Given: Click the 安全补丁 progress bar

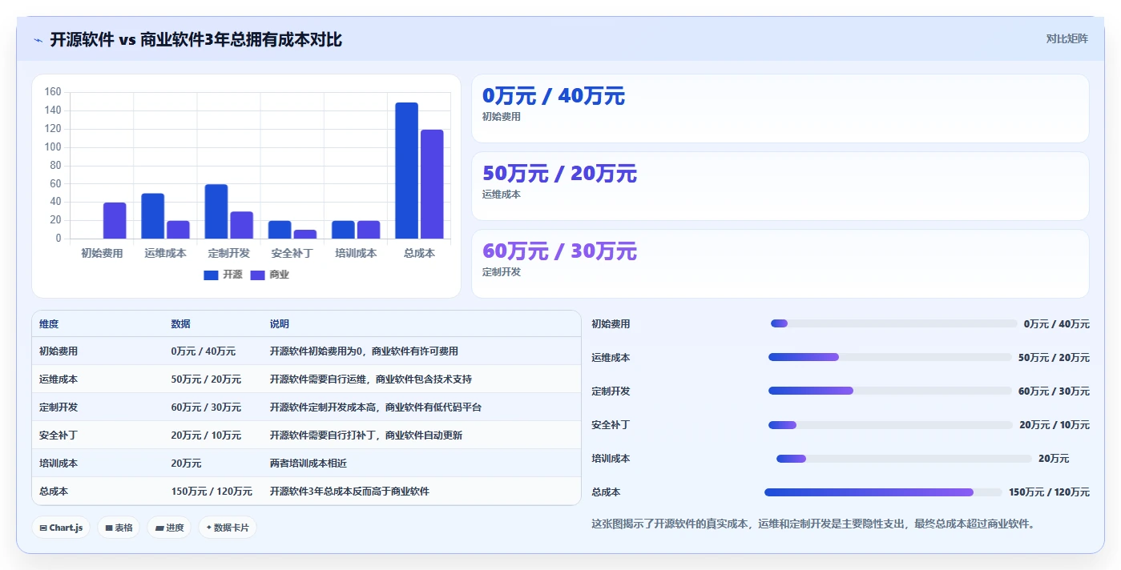Looking at the screenshot, I should [891, 425].
